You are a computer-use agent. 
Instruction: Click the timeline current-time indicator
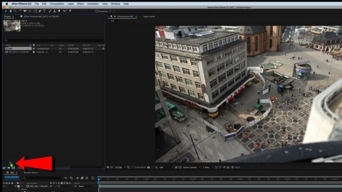[98, 179]
